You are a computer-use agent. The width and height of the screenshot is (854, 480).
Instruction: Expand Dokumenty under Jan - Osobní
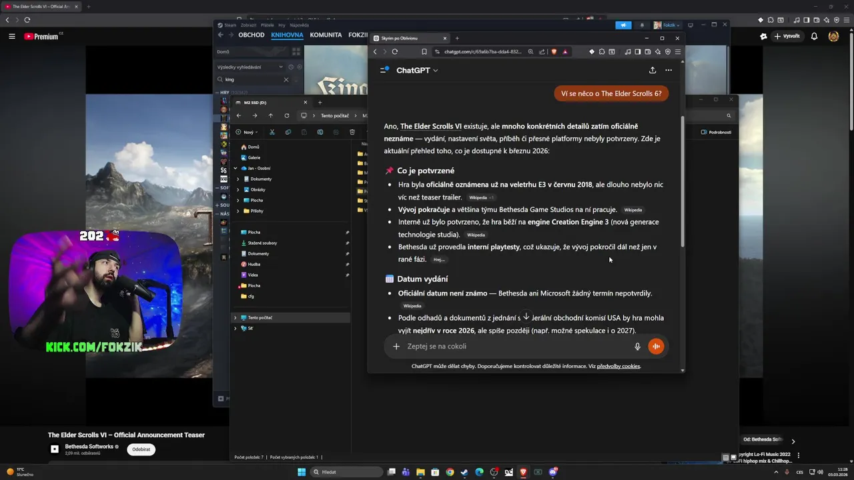pyautogui.click(x=238, y=179)
